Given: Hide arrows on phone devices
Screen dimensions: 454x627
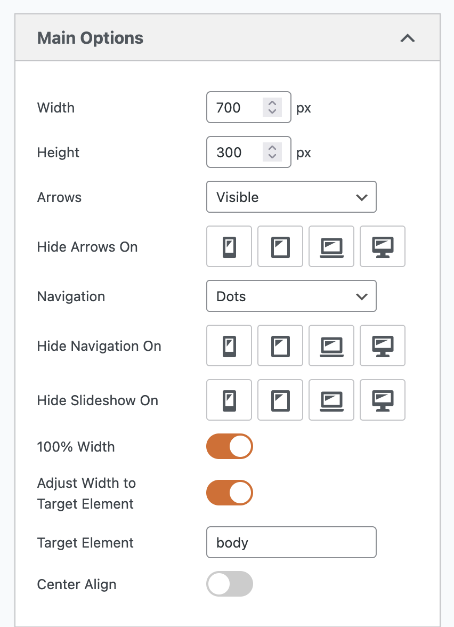Looking at the screenshot, I should [229, 246].
